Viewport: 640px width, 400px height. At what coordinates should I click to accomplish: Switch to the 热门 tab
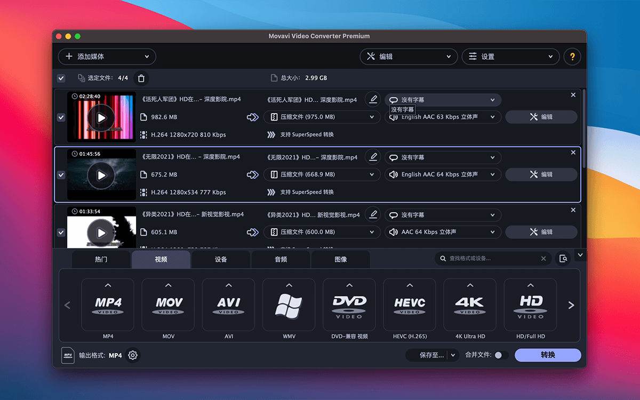[101, 259]
